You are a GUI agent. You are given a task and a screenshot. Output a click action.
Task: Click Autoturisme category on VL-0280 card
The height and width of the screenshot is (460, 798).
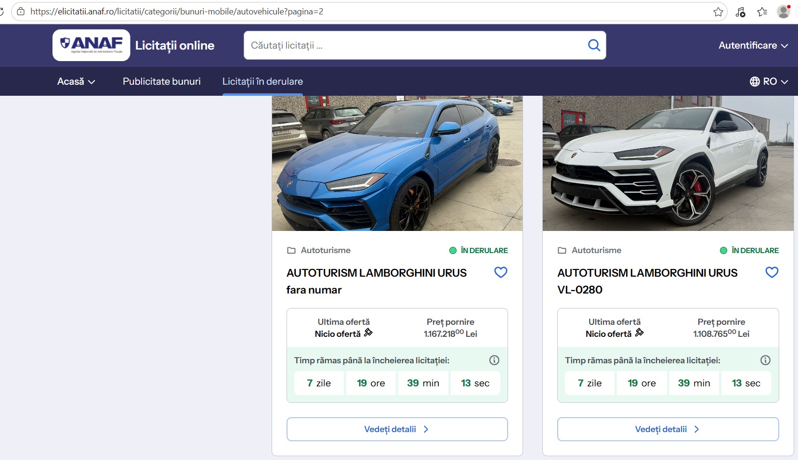[597, 250]
